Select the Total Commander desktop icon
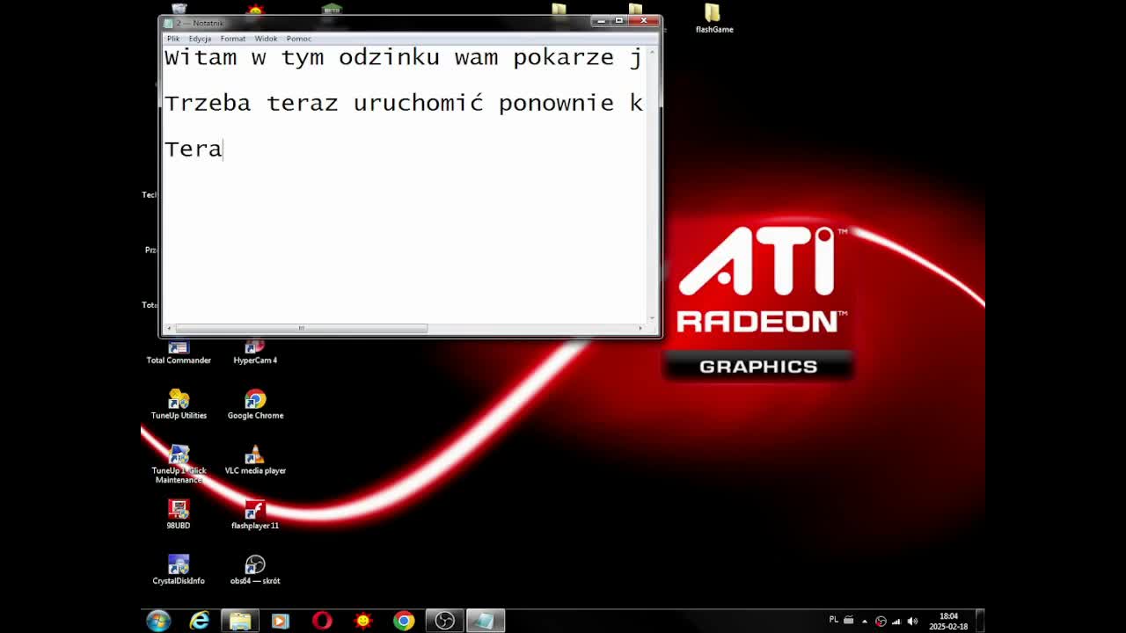The height and width of the screenshot is (633, 1126). [179, 353]
